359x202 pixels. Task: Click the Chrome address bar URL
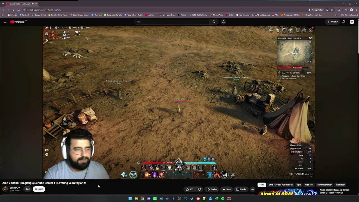point(44,10)
